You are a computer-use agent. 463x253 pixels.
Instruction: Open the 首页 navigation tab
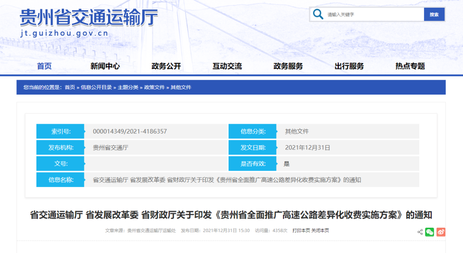pyautogui.click(x=44, y=66)
